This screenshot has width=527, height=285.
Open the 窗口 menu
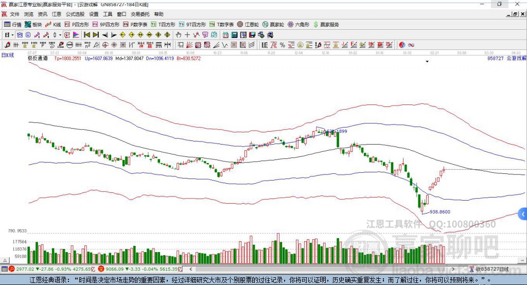(121, 14)
